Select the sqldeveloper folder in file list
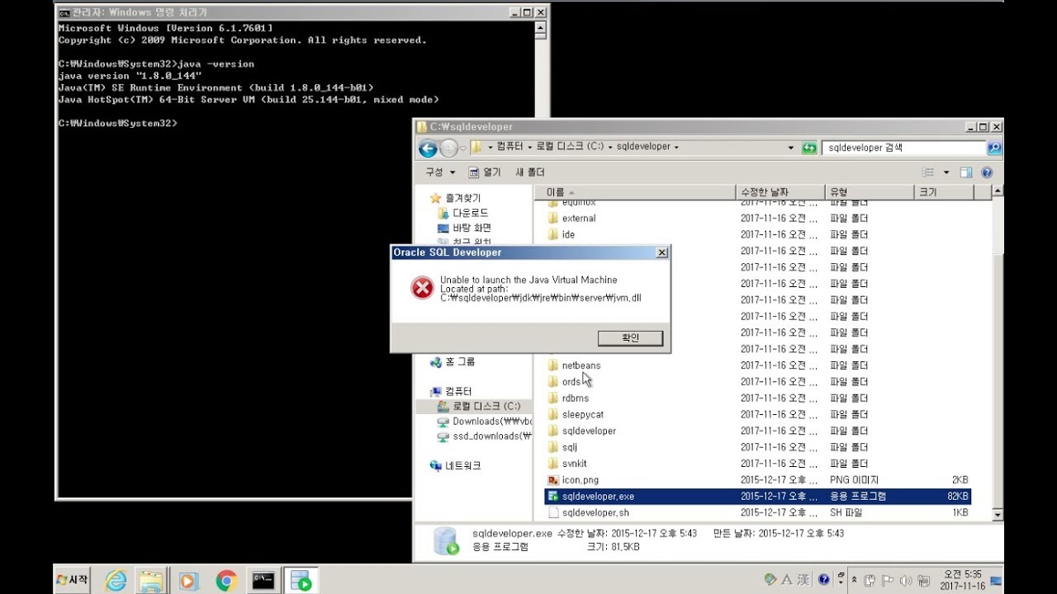 581,431
